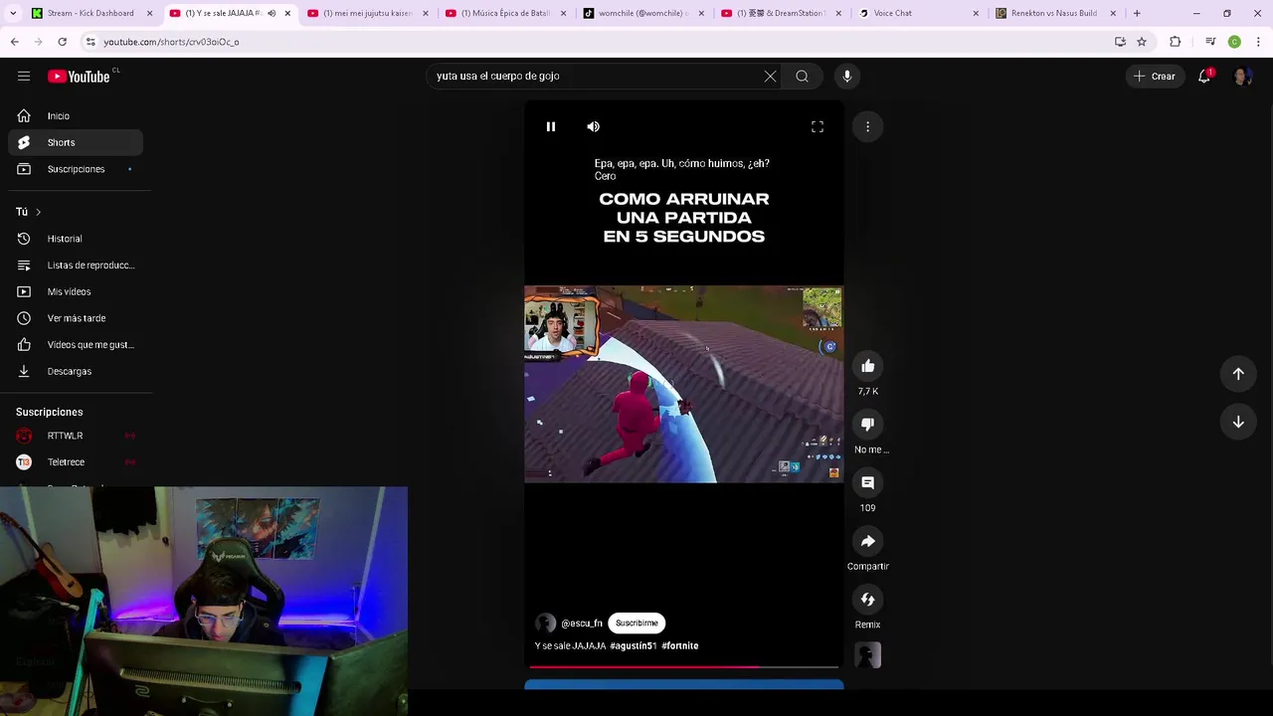Dislike this Short

[868, 425]
